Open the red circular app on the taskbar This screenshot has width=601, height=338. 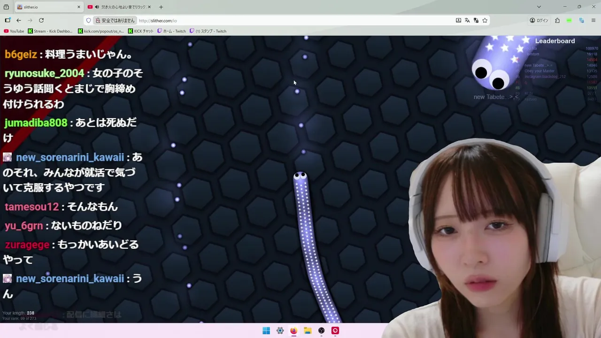[335, 330]
